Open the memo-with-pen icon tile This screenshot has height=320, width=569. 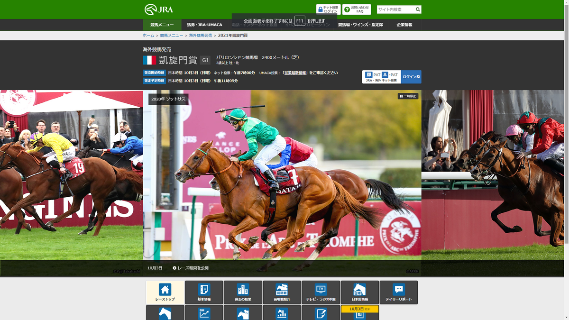(x=321, y=312)
